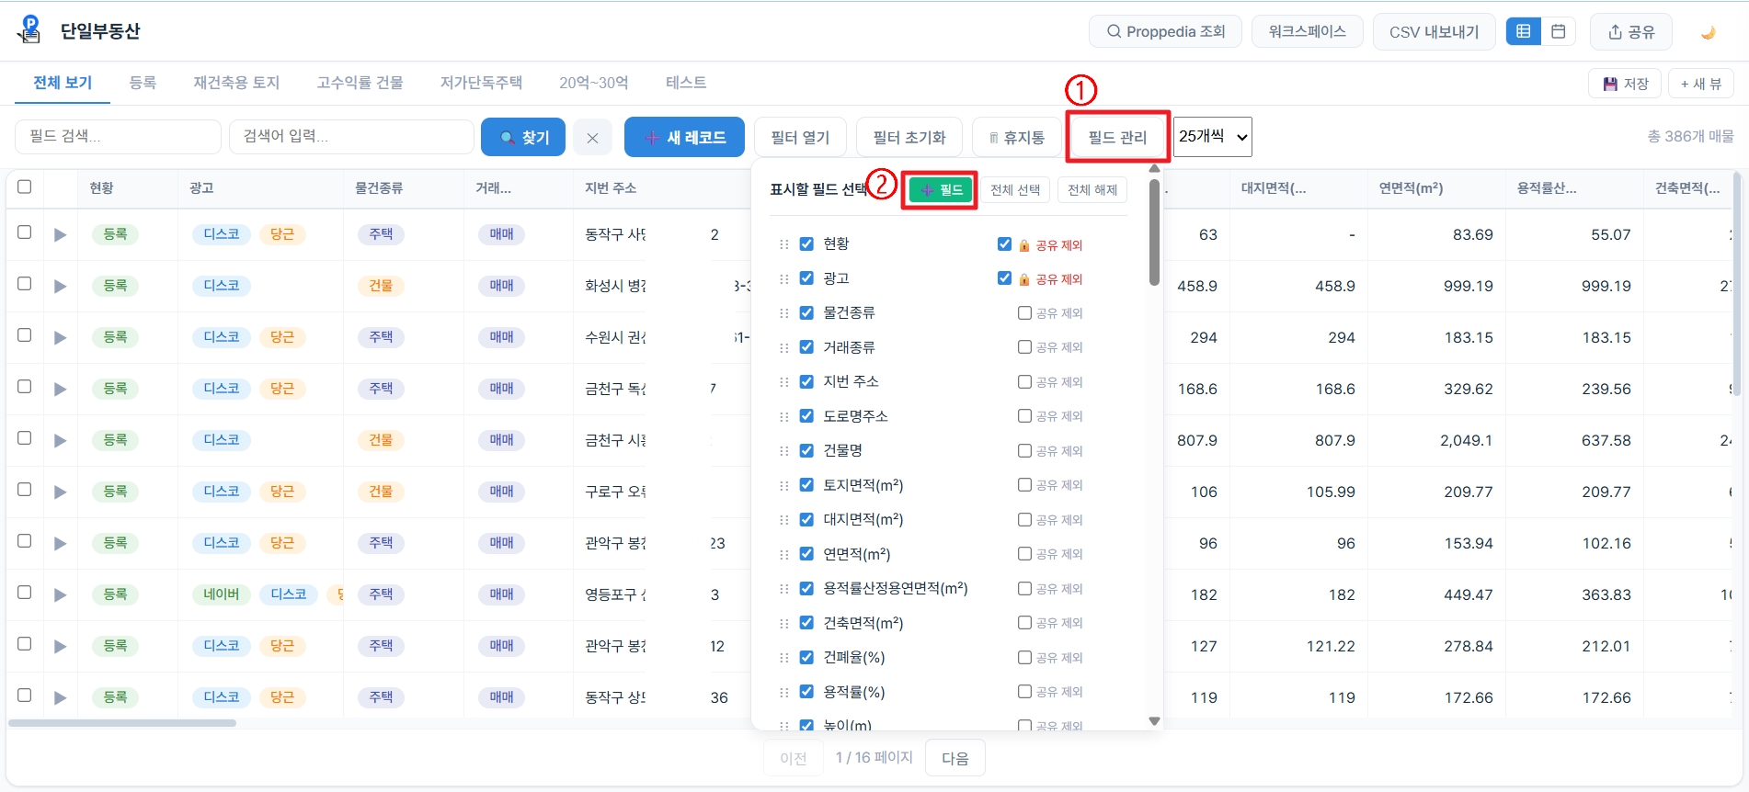Viewport: 1749px width, 792px height.
Task: Uncheck 물건종류 field visibility checkbox
Action: point(806,312)
